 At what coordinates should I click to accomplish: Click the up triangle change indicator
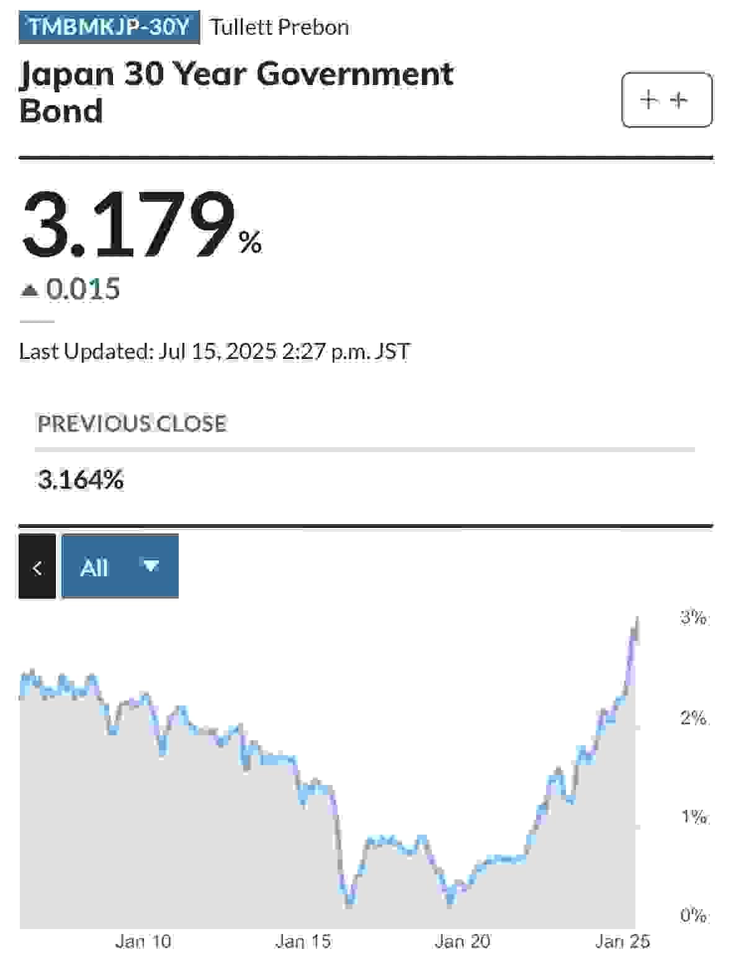(x=30, y=289)
